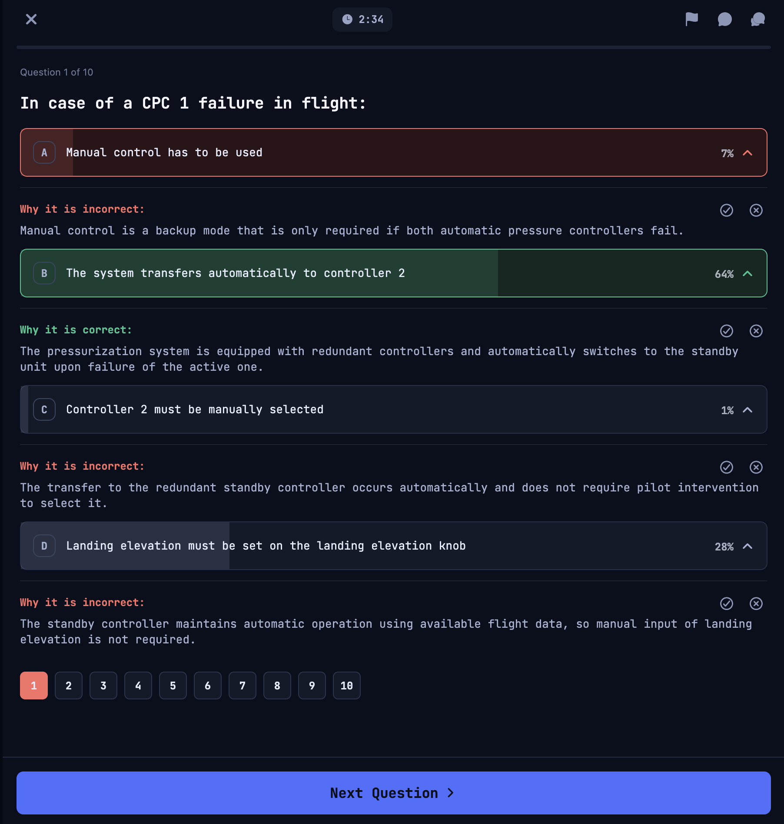
Task: Jump to question 10
Action: click(347, 686)
